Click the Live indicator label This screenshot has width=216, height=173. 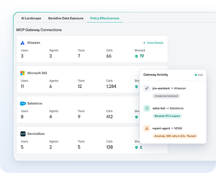point(200,75)
